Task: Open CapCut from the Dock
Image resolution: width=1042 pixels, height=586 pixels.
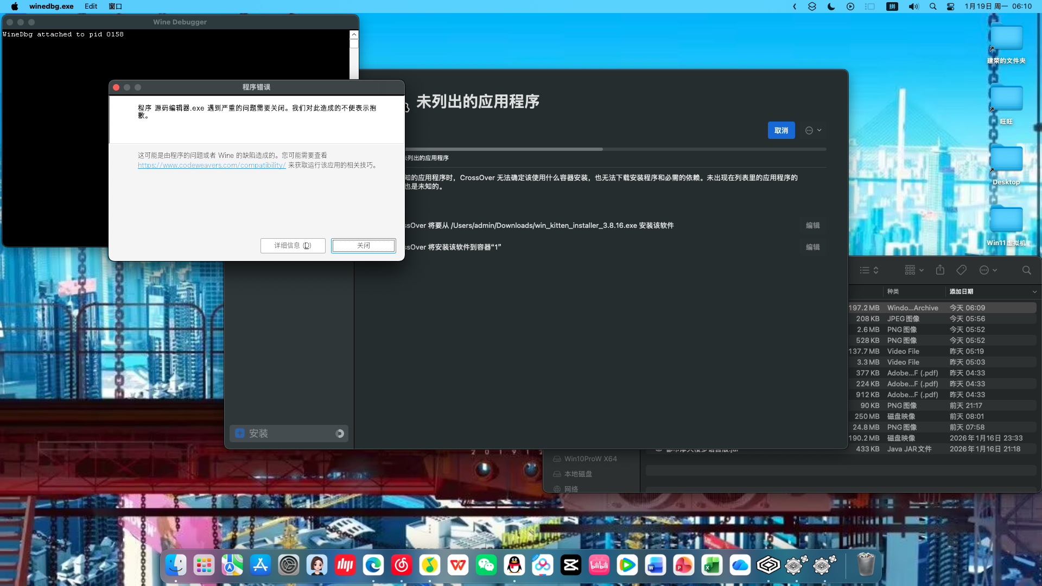Action: coord(571,565)
